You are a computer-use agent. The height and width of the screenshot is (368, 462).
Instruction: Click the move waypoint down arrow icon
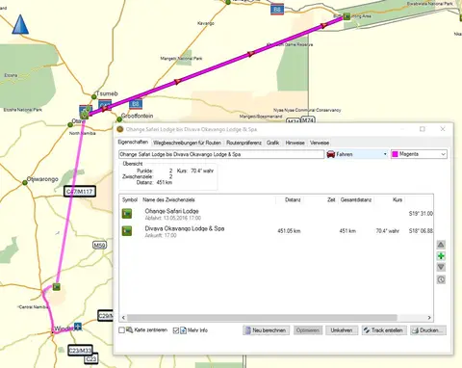441,267
